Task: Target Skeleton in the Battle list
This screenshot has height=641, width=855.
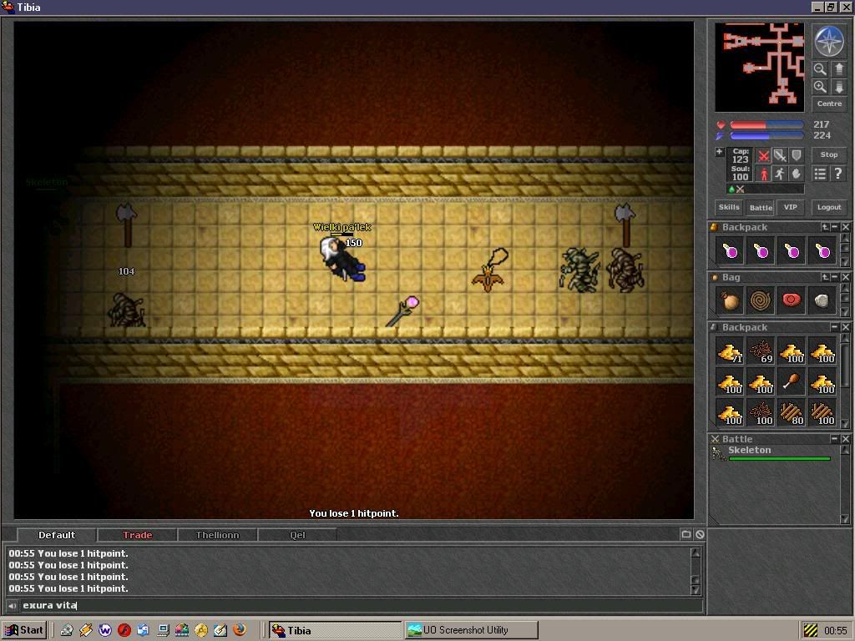Action: [773, 453]
